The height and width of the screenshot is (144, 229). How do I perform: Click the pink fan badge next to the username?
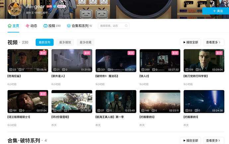point(62,6)
